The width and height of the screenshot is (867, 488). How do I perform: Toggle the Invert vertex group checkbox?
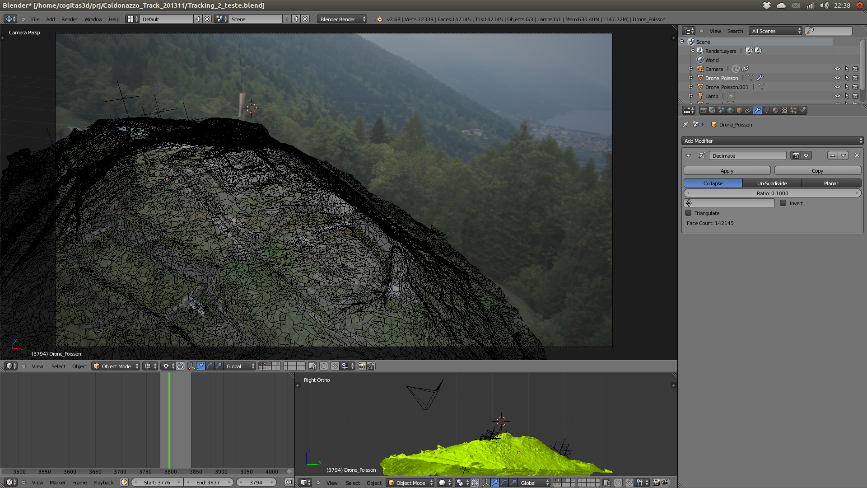783,203
